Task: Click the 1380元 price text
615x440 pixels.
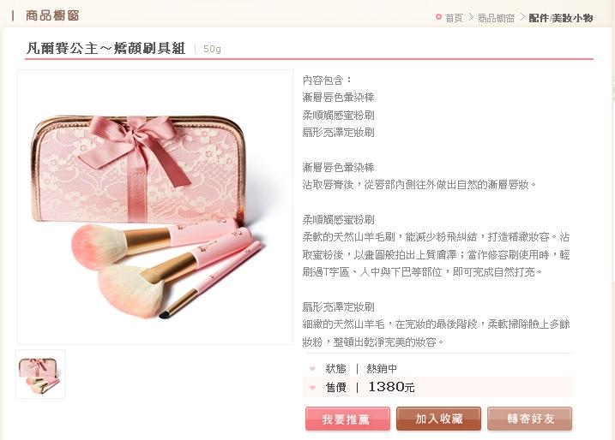Action: click(391, 387)
